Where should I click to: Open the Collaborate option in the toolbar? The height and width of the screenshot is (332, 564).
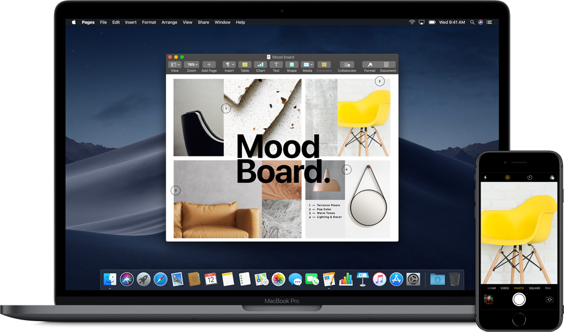pyautogui.click(x=347, y=65)
